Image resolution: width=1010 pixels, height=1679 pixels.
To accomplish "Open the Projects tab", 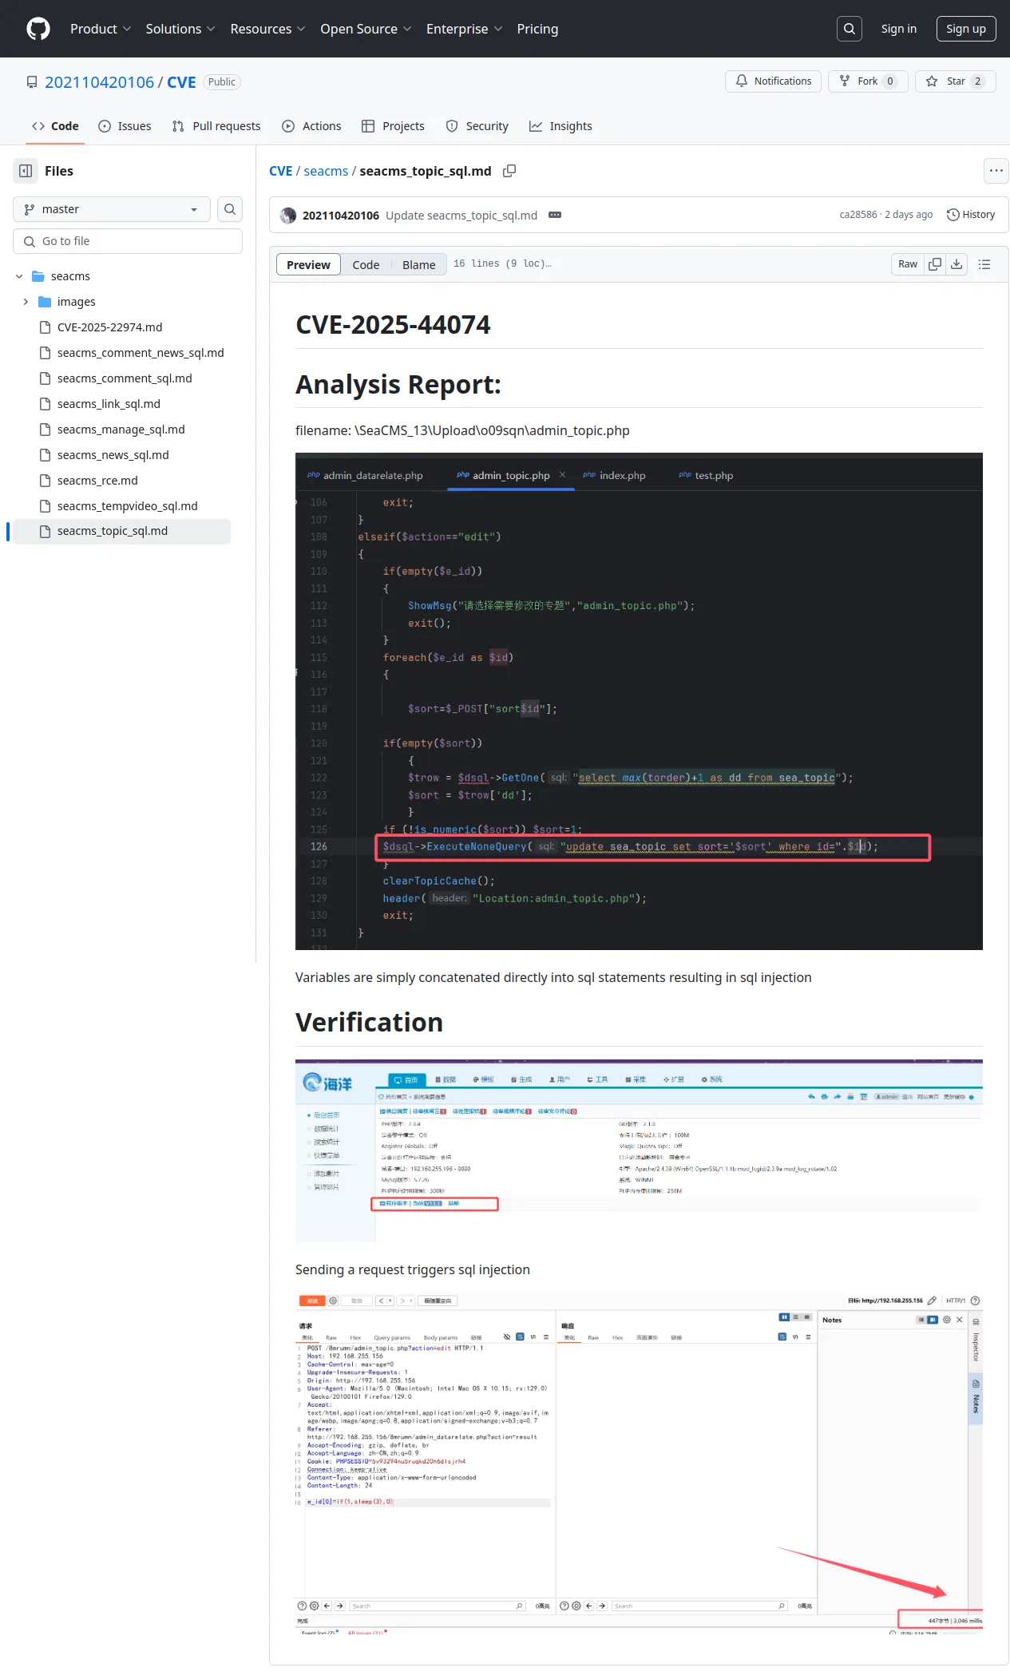I will [393, 126].
